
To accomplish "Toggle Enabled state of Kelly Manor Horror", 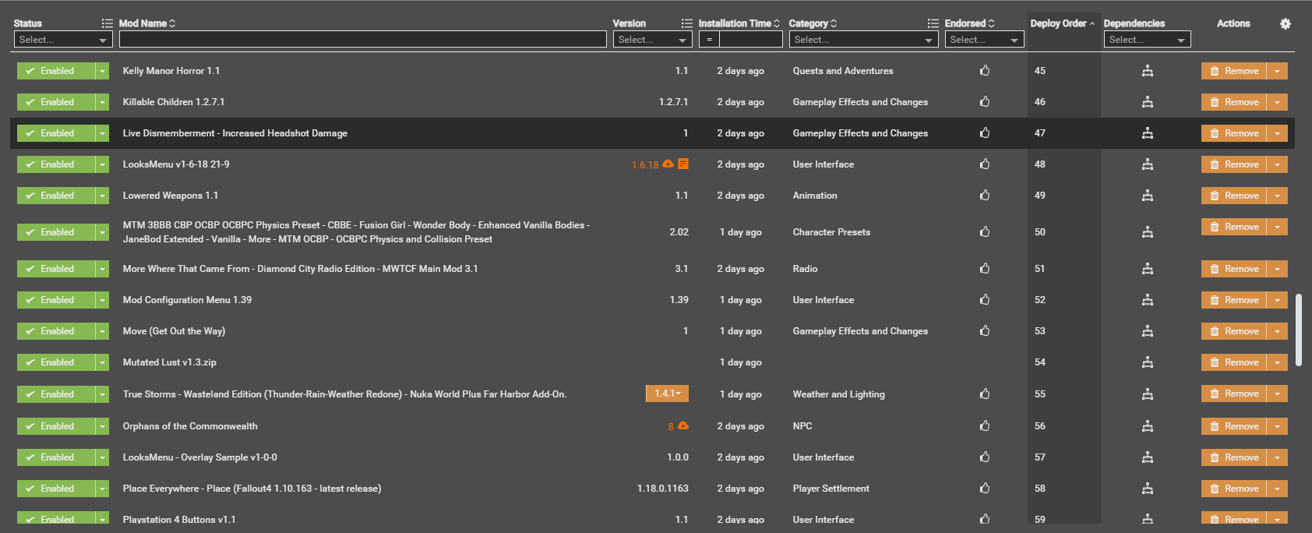I will pyautogui.click(x=56, y=71).
